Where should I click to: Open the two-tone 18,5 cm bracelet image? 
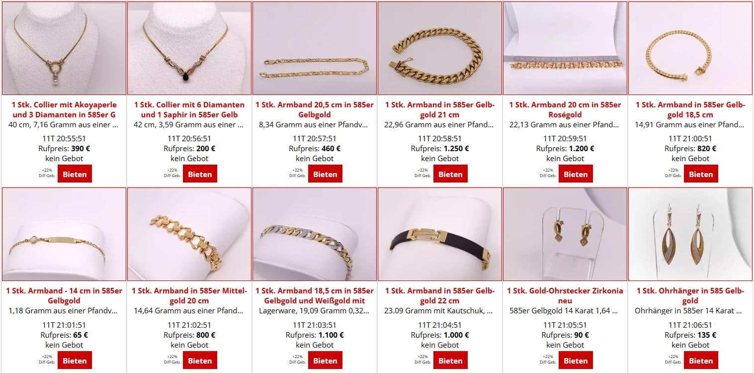pos(315,234)
